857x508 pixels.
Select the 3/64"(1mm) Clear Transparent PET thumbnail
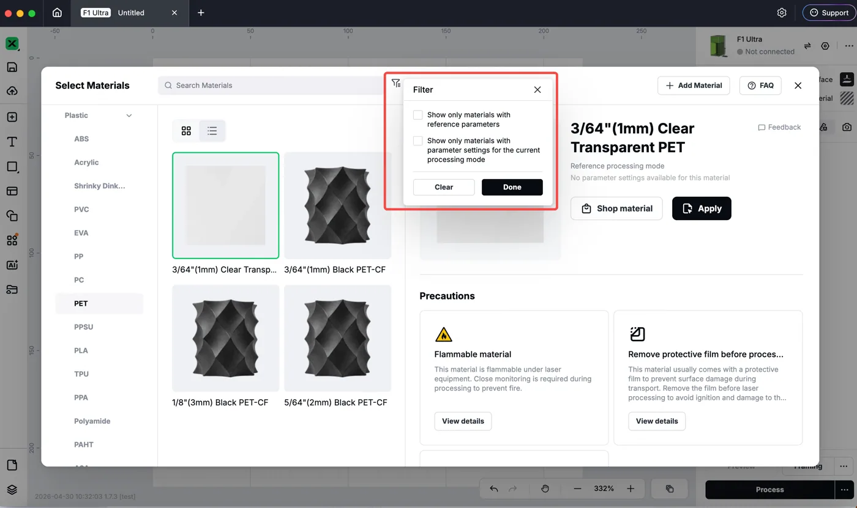tap(226, 205)
